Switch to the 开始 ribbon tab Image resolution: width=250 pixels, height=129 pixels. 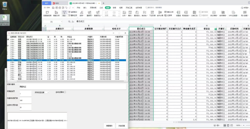pos(78,8)
